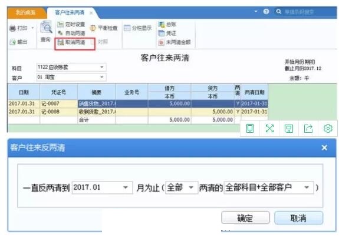Click the save image icon
The image size is (339, 238).
tap(289, 129)
